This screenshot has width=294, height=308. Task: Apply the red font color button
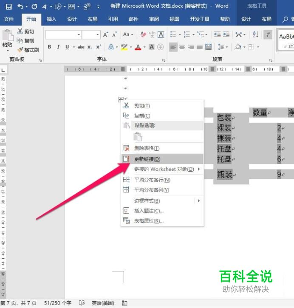pyautogui.click(x=138, y=47)
